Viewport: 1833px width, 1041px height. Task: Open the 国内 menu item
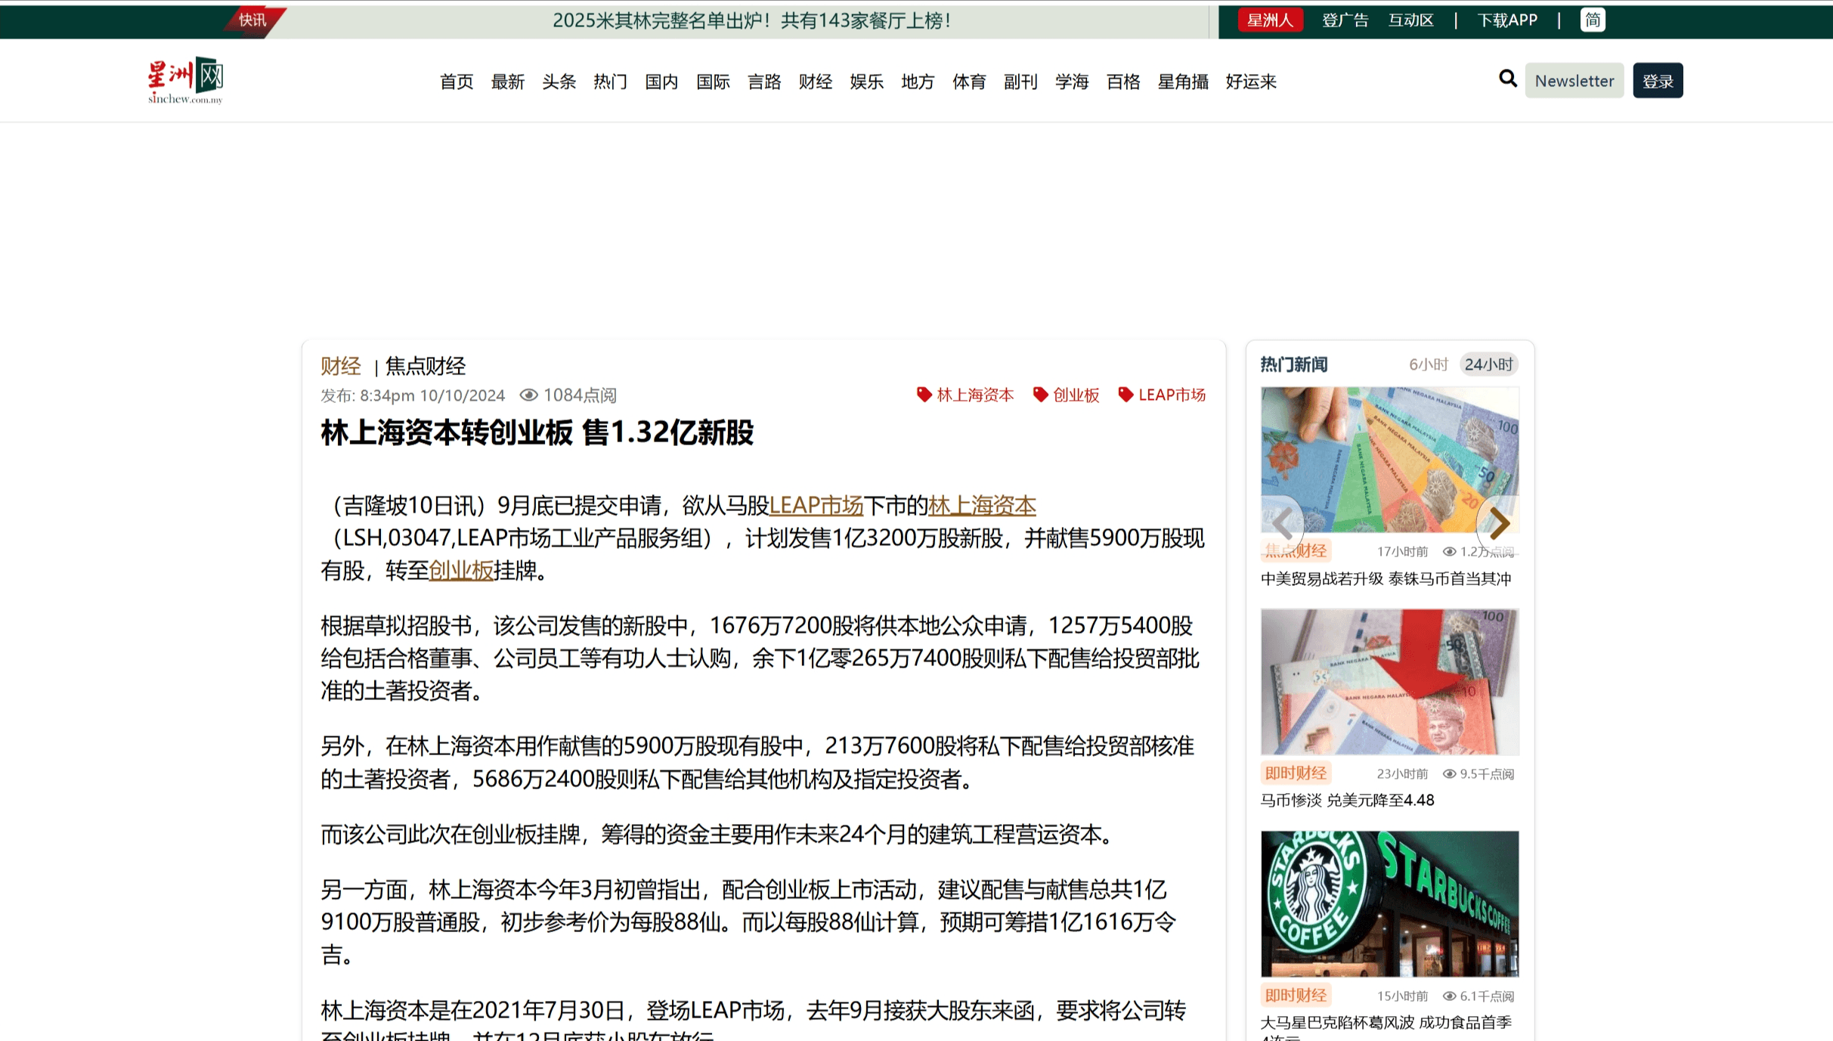pyautogui.click(x=661, y=82)
